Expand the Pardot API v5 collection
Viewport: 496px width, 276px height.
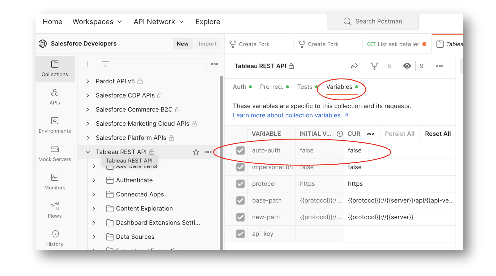click(88, 81)
